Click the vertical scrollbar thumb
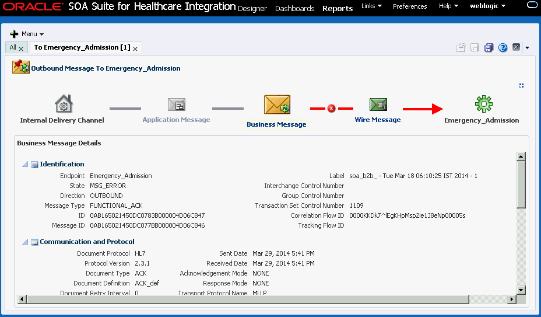The height and width of the screenshot is (317, 541). pyautogui.click(x=521, y=184)
